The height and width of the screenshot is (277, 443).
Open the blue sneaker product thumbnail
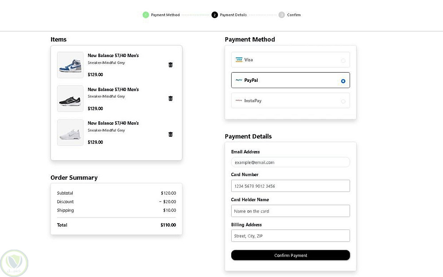tap(70, 65)
